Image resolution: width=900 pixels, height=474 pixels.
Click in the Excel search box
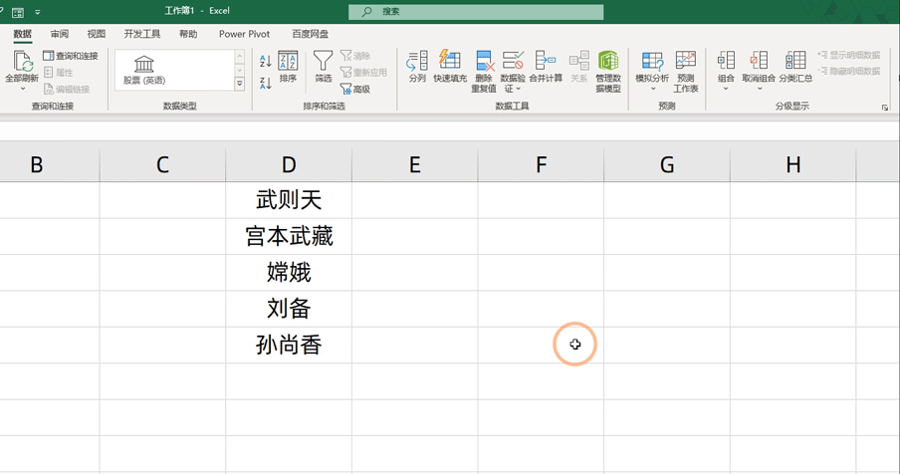point(476,12)
